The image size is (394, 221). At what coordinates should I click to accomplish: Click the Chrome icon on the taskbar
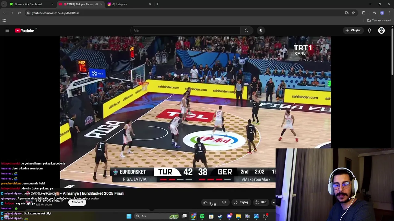click(193, 216)
